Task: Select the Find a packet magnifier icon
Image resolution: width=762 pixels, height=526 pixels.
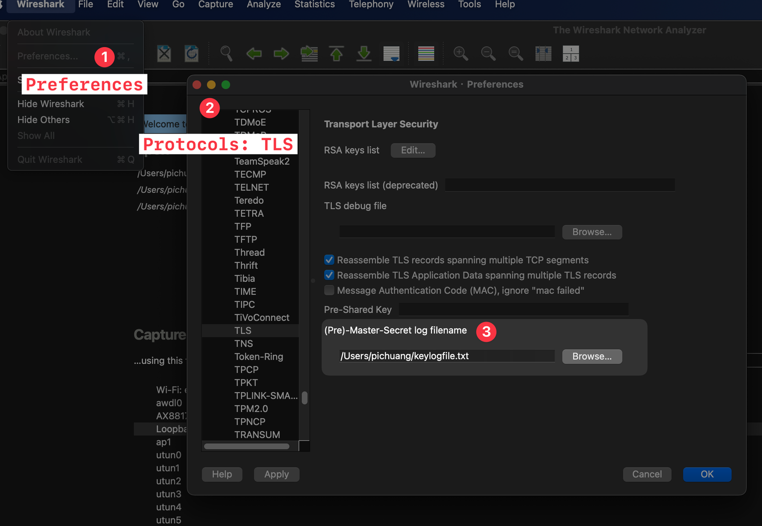Action: (226, 54)
